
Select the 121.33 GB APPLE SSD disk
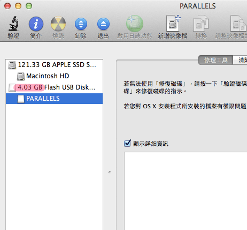54,65
